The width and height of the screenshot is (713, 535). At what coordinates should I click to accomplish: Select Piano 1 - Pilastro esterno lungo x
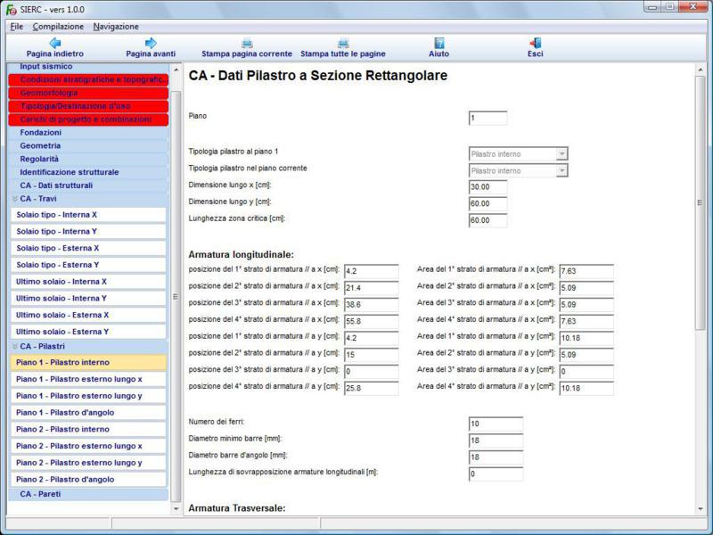pyautogui.click(x=88, y=380)
